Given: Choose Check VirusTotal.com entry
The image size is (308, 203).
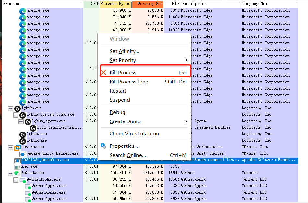Looking at the screenshot, I should [144, 134].
